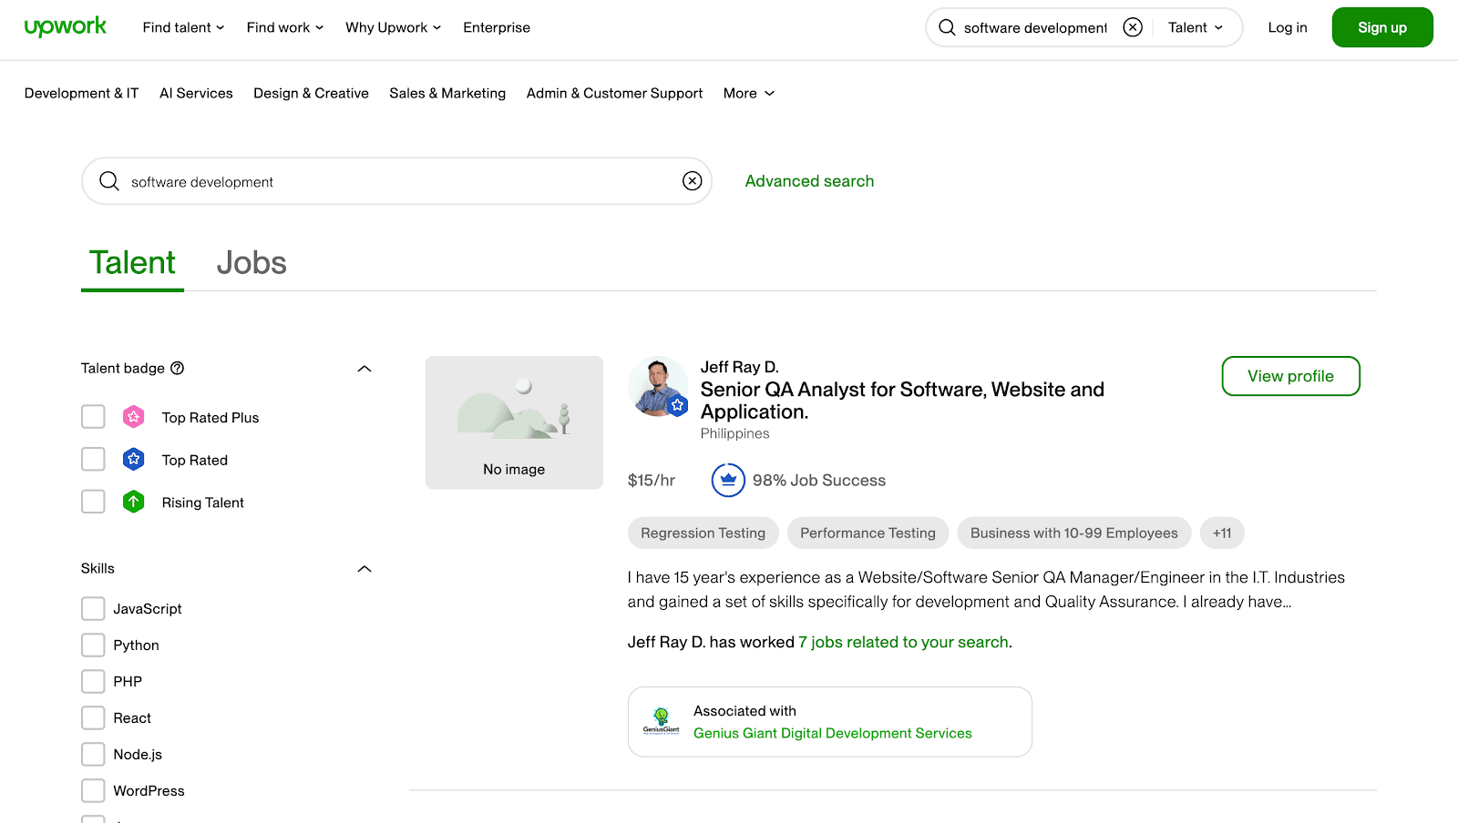Viewport: 1458px width, 823px height.
Task: Open the 7 jobs related to your search link
Action: [x=903, y=642]
